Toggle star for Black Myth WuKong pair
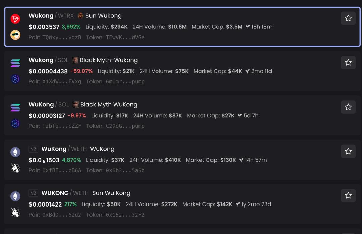The image size is (362, 234). (348, 107)
